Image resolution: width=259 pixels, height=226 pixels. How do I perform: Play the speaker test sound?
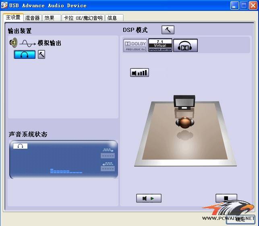[148, 198]
